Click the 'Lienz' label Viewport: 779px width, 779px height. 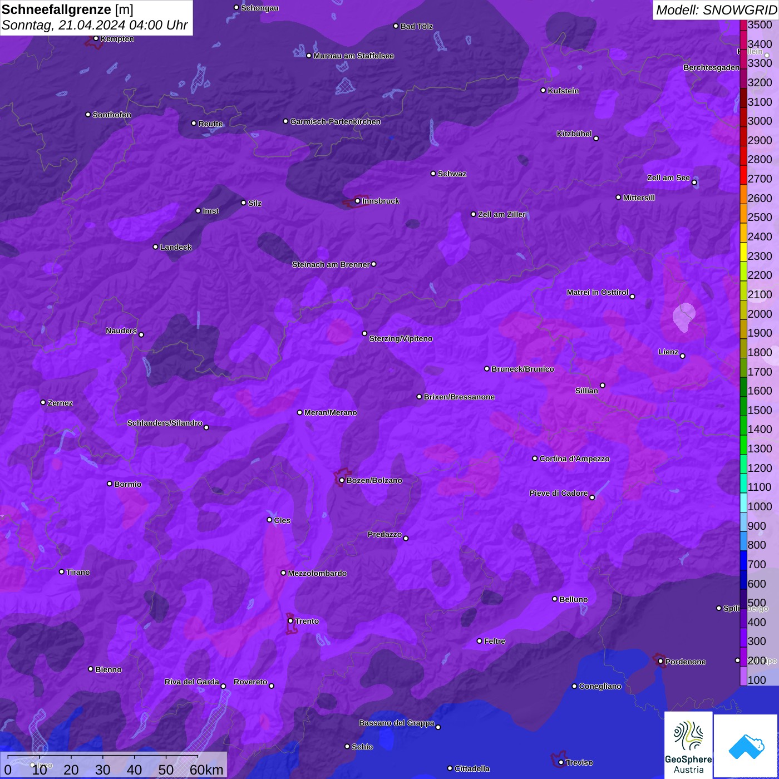click(x=668, y=352)
